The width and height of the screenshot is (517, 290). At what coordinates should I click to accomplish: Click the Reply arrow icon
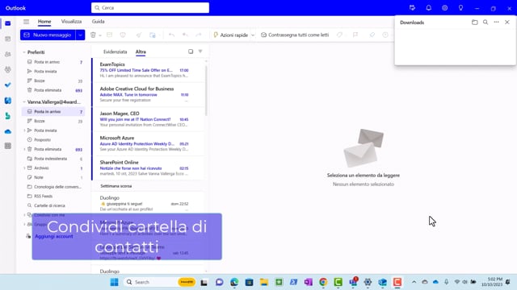[x=171, y=35]
